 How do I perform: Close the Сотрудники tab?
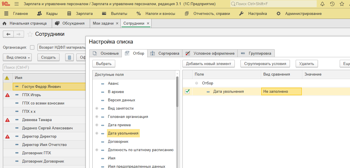tap(148, 23)
